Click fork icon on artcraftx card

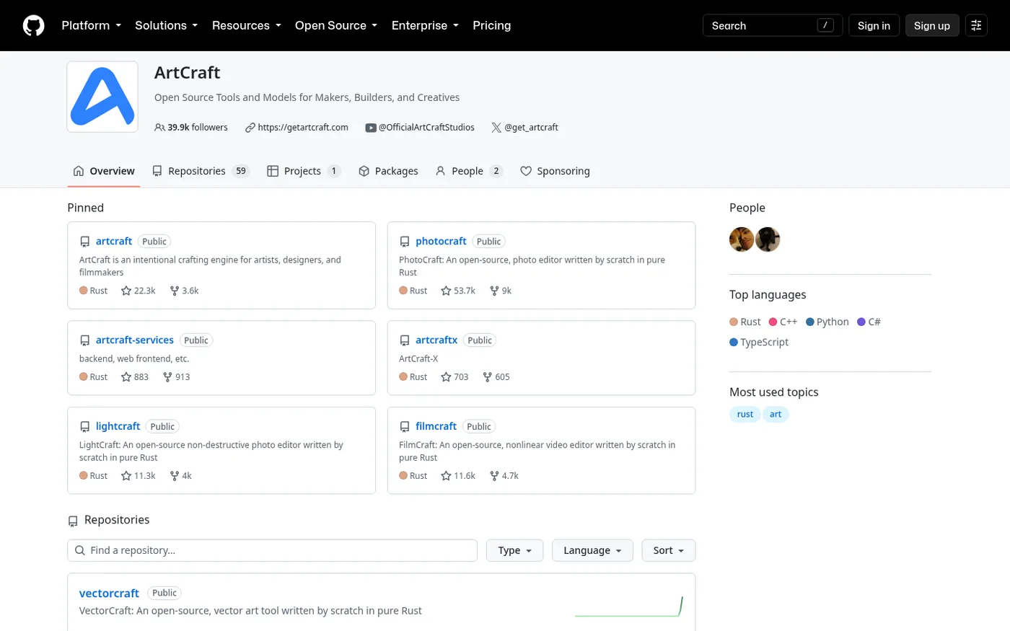pyautogui.click(x=488, y=377)
